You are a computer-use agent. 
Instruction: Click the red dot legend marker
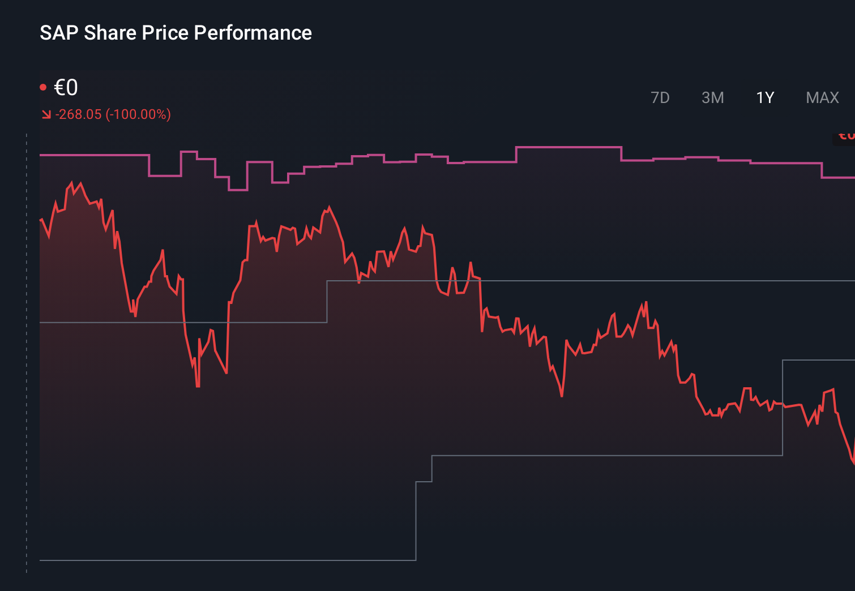coord(44,86)
